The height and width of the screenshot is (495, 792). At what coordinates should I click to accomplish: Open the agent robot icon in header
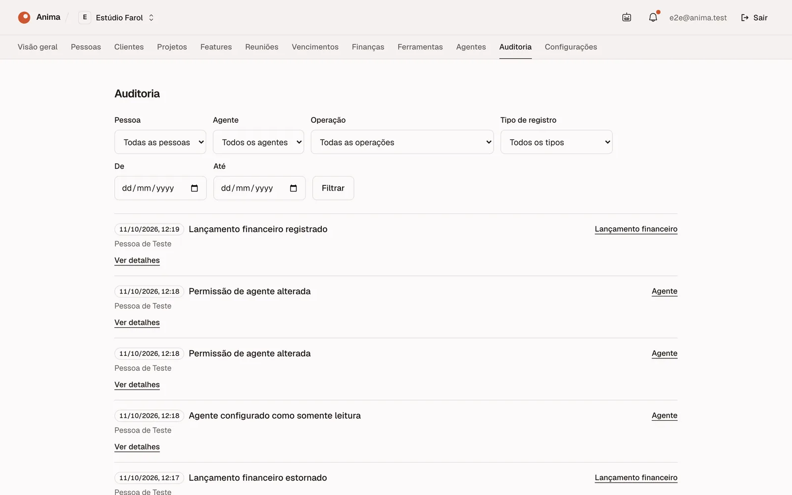click(x=627, y=17)
